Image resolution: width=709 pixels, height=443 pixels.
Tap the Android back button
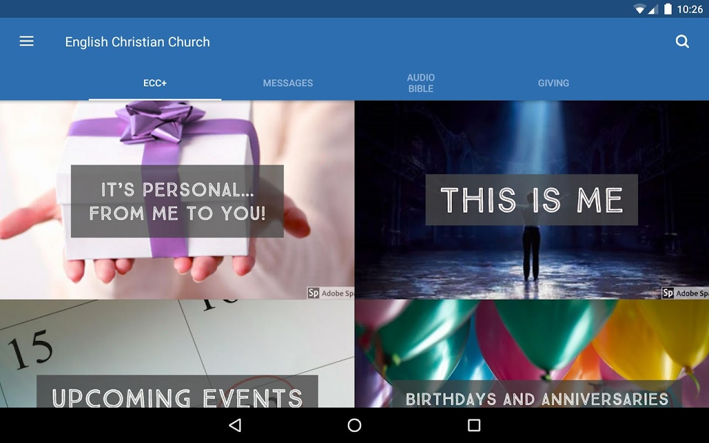click(235, 425)
